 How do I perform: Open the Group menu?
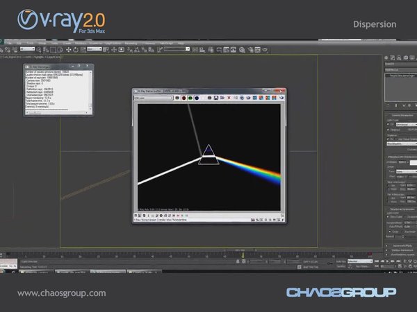point(42,43)
